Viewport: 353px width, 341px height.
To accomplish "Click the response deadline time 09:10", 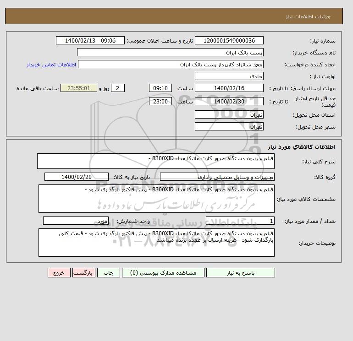I will tap(160, 88).
